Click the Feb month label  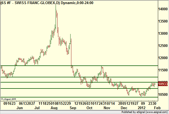point(157,108)
